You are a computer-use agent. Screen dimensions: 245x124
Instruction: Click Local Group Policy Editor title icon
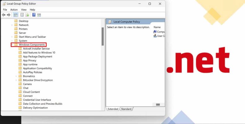coord(4,4)
